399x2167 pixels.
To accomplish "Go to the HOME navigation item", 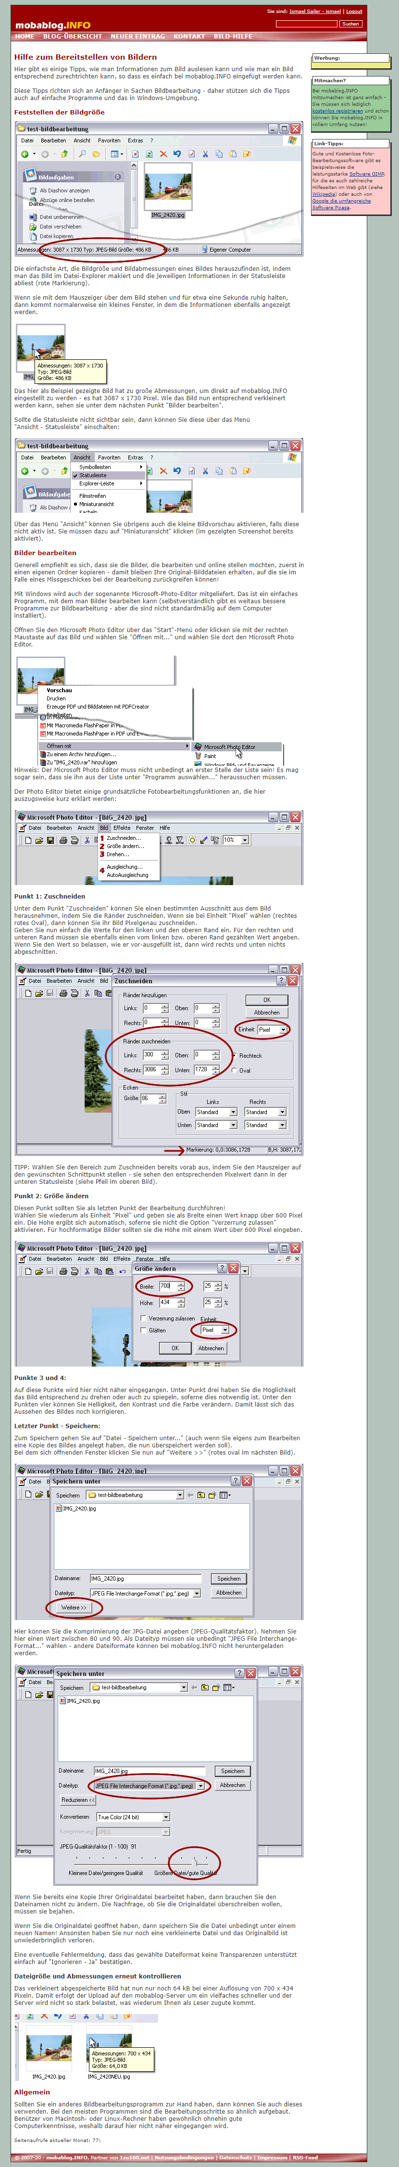I will 25,36.
